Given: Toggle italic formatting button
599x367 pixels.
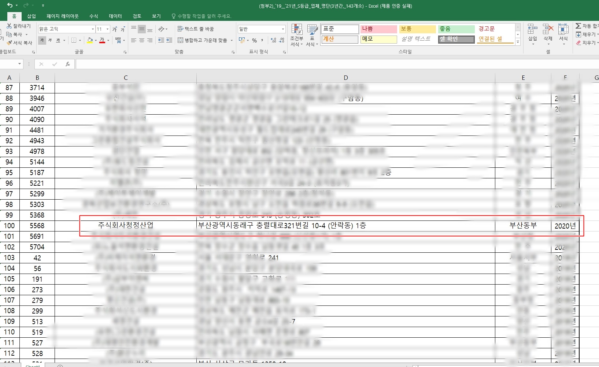Looking at the screenshot, I should click(50, 40).
